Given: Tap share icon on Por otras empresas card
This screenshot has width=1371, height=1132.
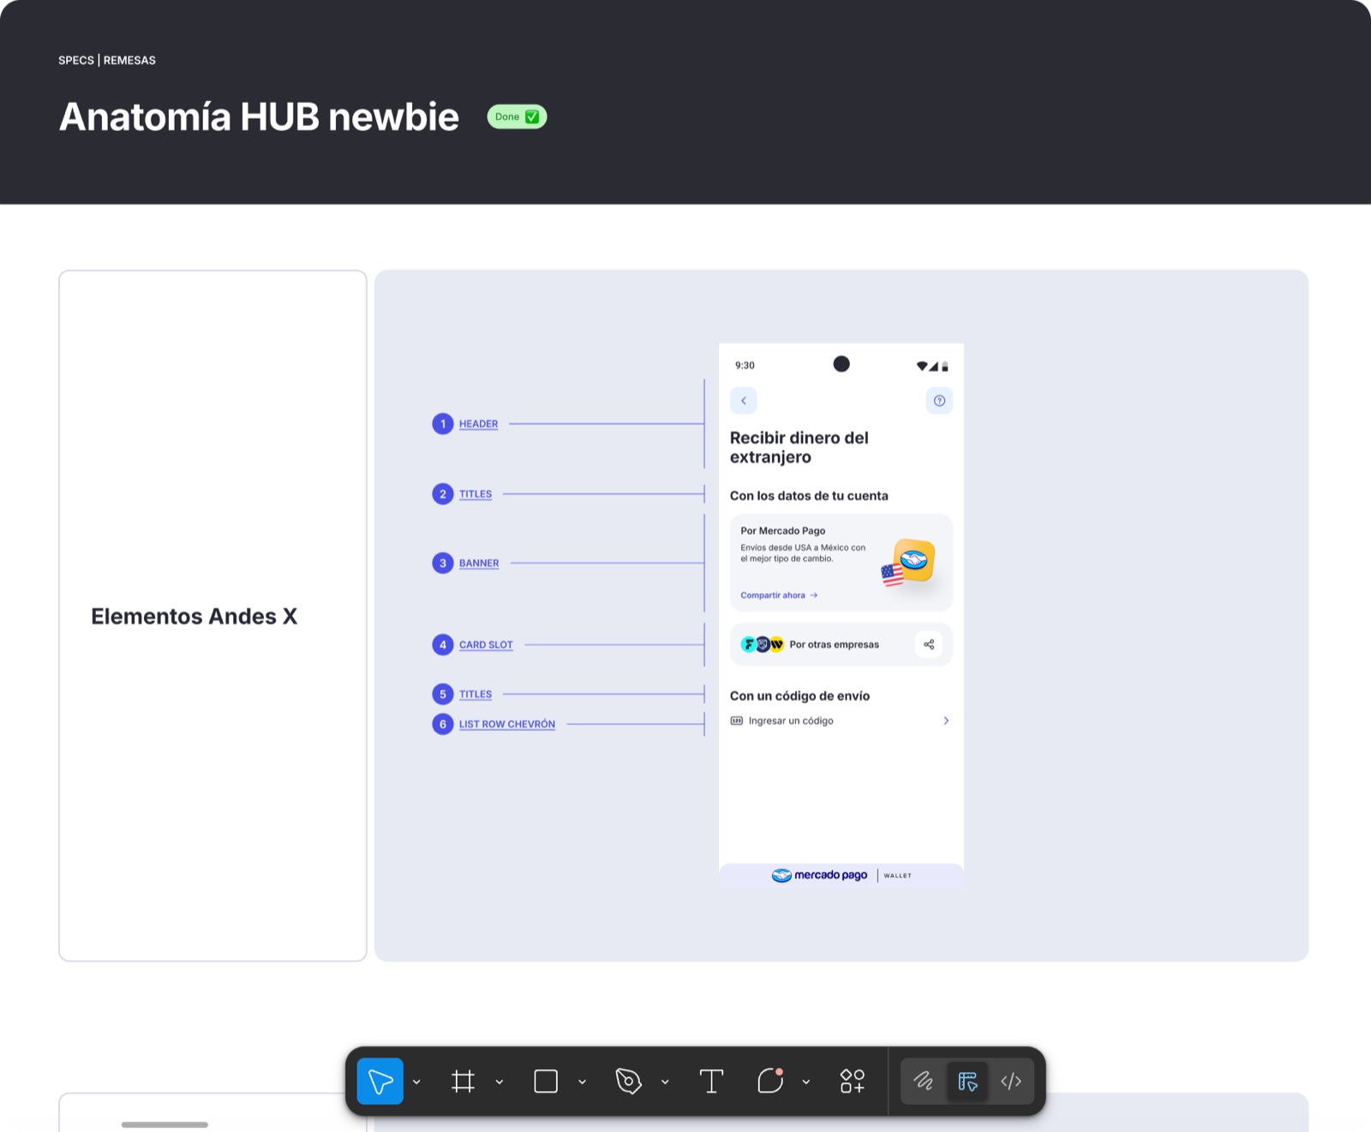Looking at the screenshot, I should [929, 644].
